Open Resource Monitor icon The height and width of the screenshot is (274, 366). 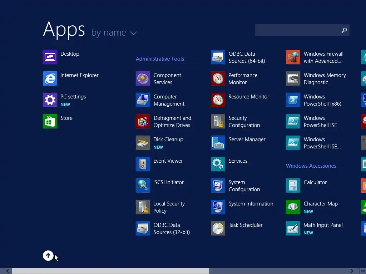tap(218, 100)
